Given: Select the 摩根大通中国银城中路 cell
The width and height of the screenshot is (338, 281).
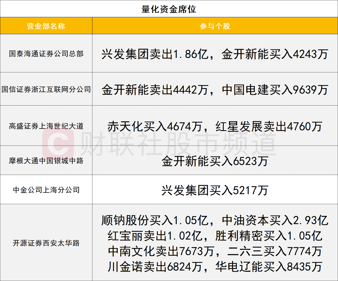Looking at the screenshot, I should pyautogui.click(x=46, y=160).
